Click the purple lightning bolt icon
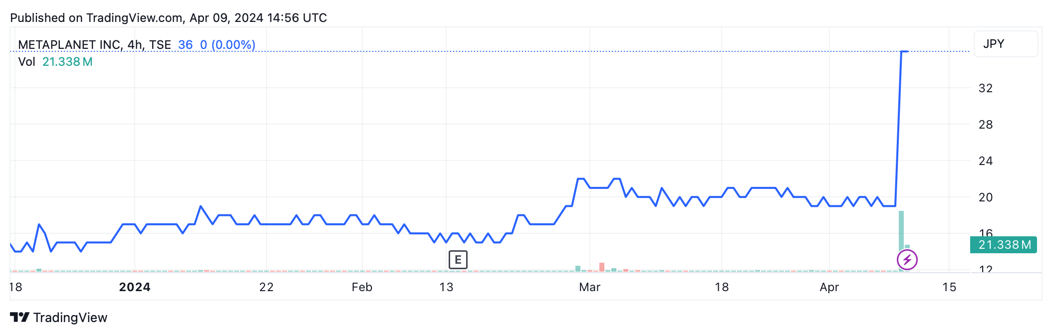Image resolution: width=1052 pixels, height=335 pixels. (x=907, y=260)
